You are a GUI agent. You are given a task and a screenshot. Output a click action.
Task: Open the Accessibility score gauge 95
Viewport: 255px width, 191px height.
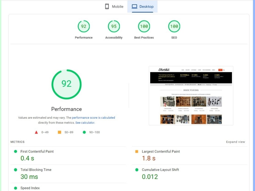click(114, 26)
